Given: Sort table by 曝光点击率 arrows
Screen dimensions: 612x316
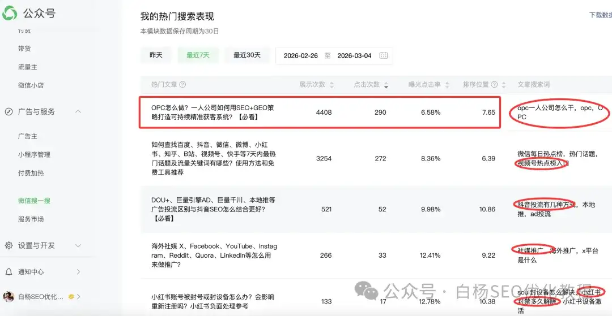Looking at the screenshot, I should (447, 85).
